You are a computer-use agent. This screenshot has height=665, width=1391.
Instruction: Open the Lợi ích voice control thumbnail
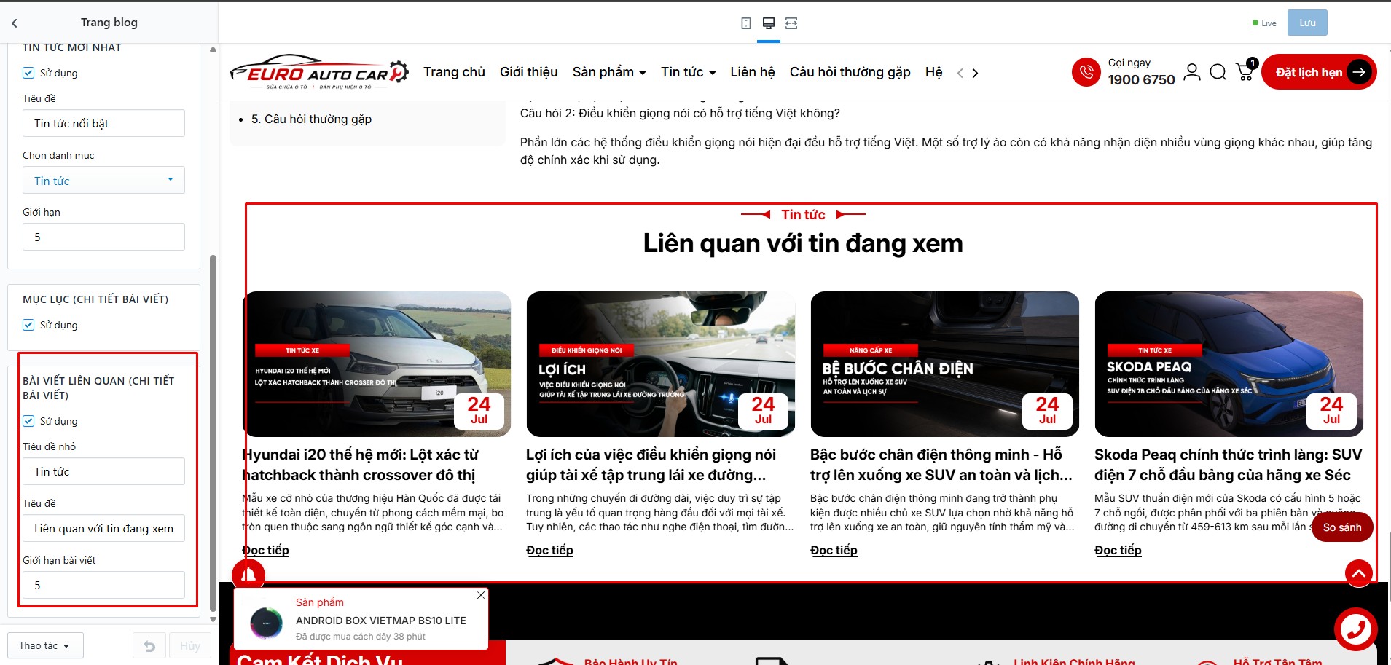661,364
